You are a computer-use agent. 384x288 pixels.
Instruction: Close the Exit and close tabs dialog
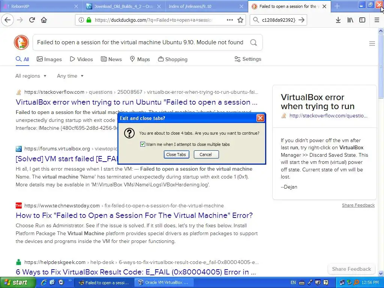click(x=260, y=118)
